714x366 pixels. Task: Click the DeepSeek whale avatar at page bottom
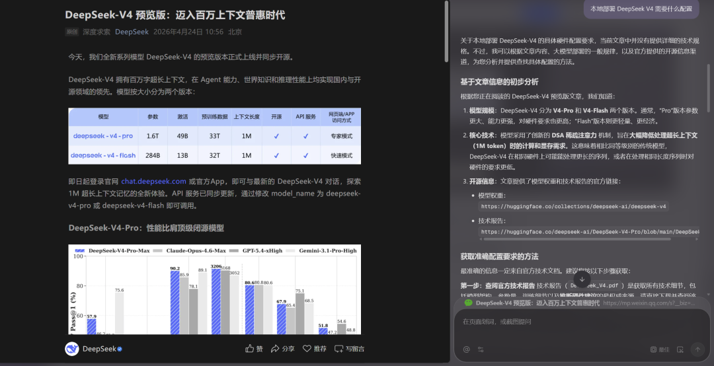coord(72,349)
